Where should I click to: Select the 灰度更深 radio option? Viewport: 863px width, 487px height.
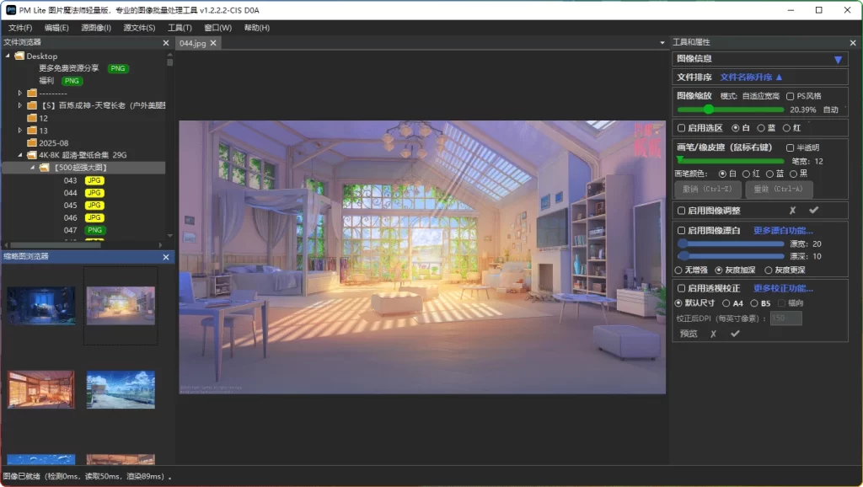[769, 270]
